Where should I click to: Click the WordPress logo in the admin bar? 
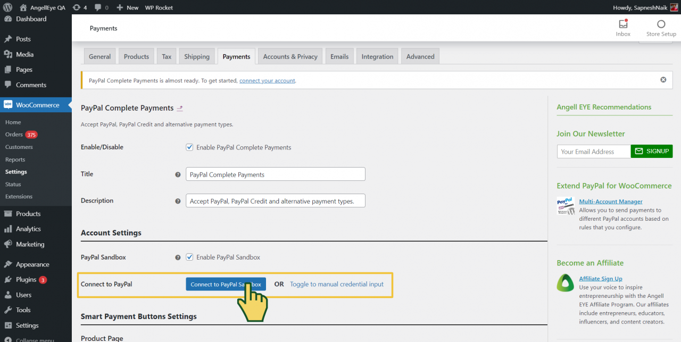click(x=7, y=7)
